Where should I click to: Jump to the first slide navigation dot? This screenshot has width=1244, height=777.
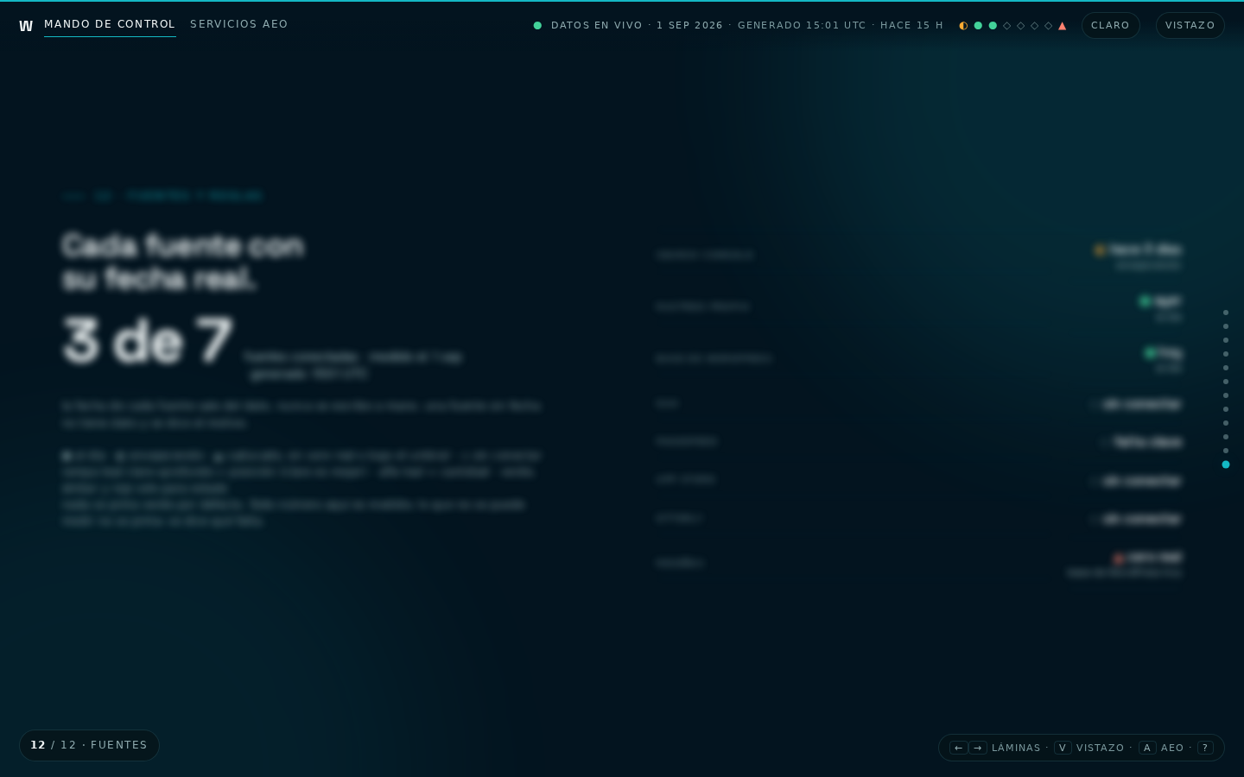[1225, 313]
